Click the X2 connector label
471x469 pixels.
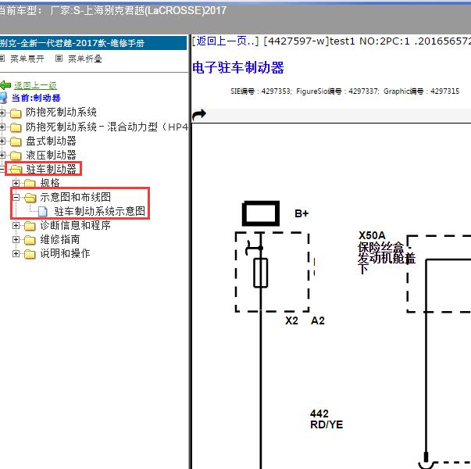(x=291, y=320)
